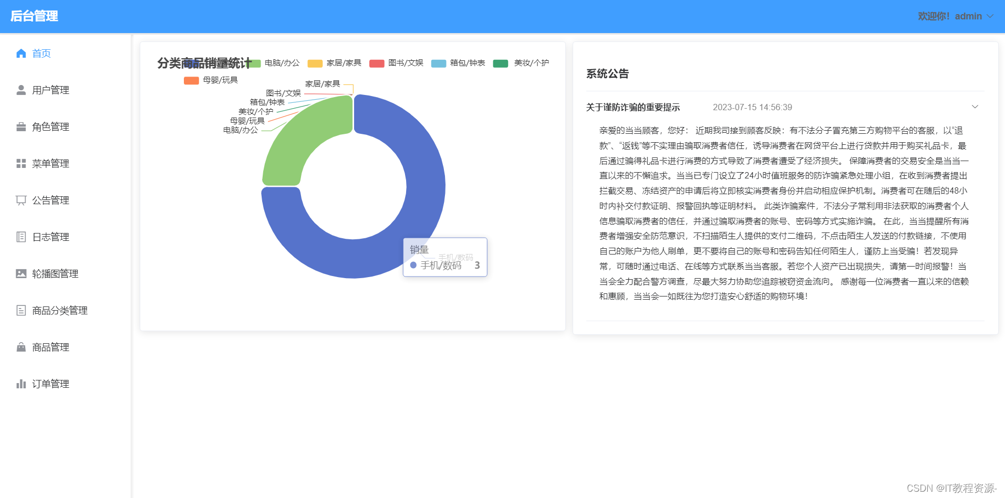This screenshot has height=498, width=1005.
Task: Toggle the 电脑/办公 legend item
Action: coord(273,63)
